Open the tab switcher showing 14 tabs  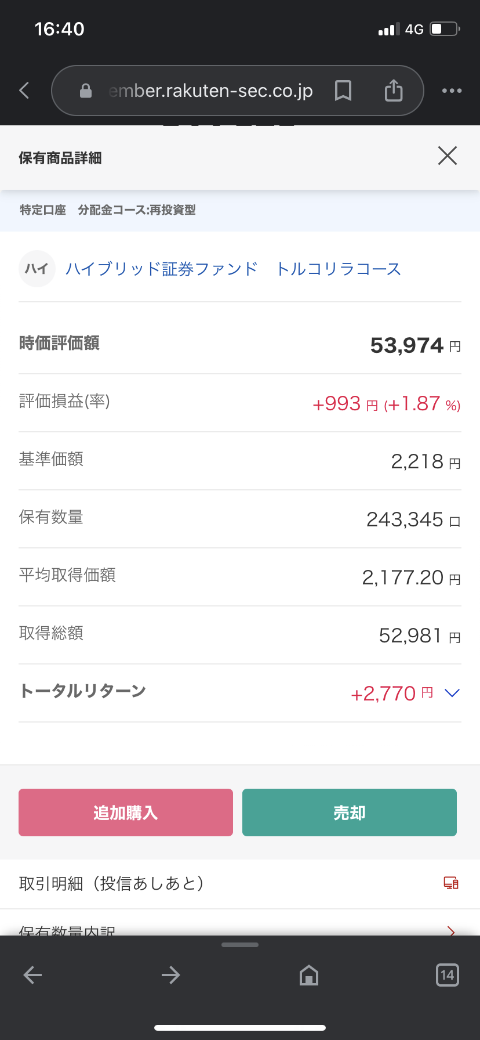point(447,975)
